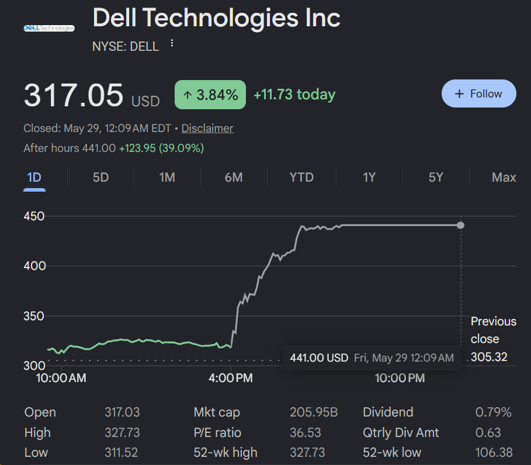Open the Disclaimer link
The width and height of the screenshot is (531, 465).
[207, 129]
